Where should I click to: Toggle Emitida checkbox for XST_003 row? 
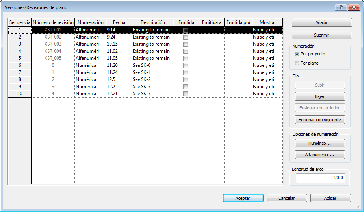coord(186,44)
